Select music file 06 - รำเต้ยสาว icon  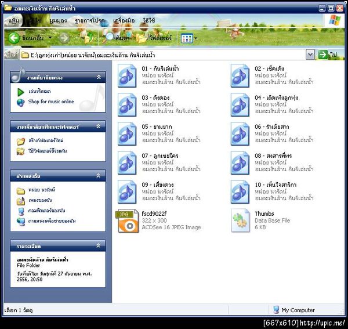click(x=240, y=134)
